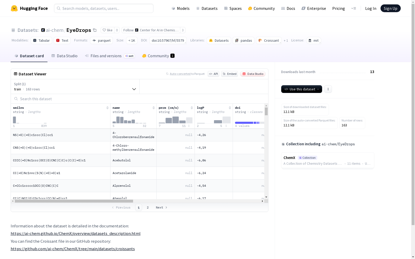Focus the search models, datasets, users field

click(104, 8)
